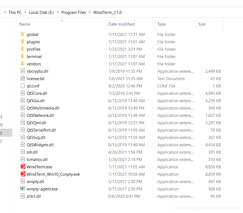Expand the chevron after This PC
243x213 pixels.
pyautogui.click(x=25, y=12)
